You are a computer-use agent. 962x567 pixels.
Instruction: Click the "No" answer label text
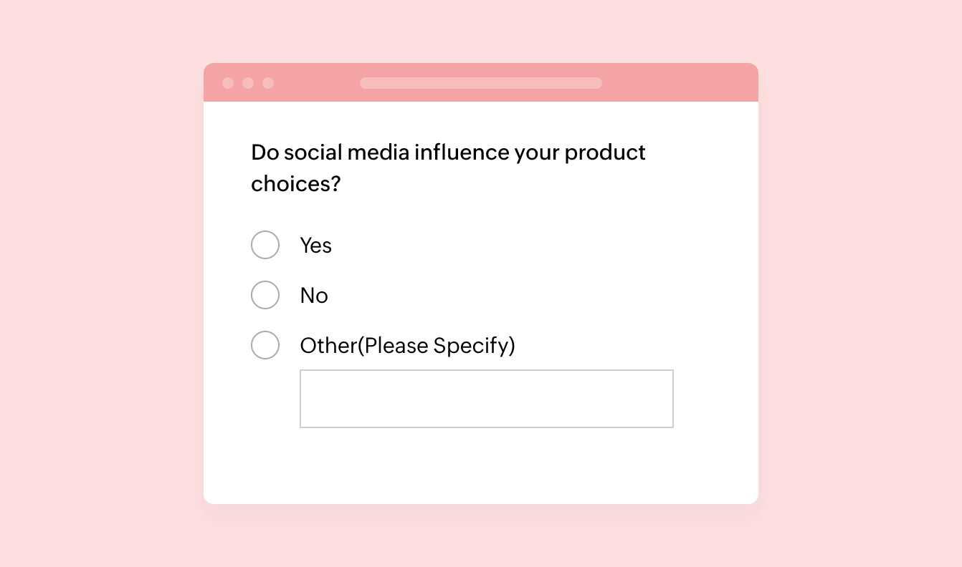pyautogui.click(x=314, y=296)
